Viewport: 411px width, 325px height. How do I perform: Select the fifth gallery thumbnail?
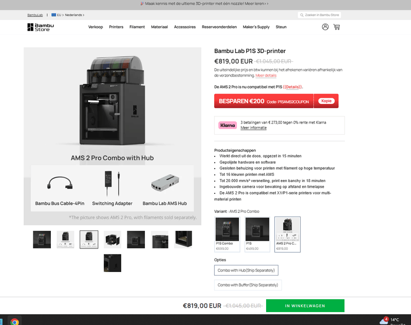(136, 240)
